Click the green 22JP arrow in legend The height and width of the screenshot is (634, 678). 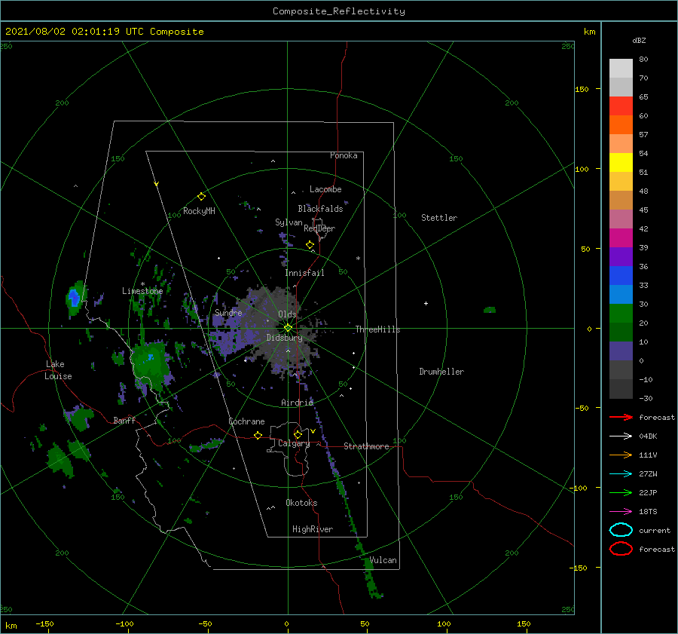coord(621,492)
